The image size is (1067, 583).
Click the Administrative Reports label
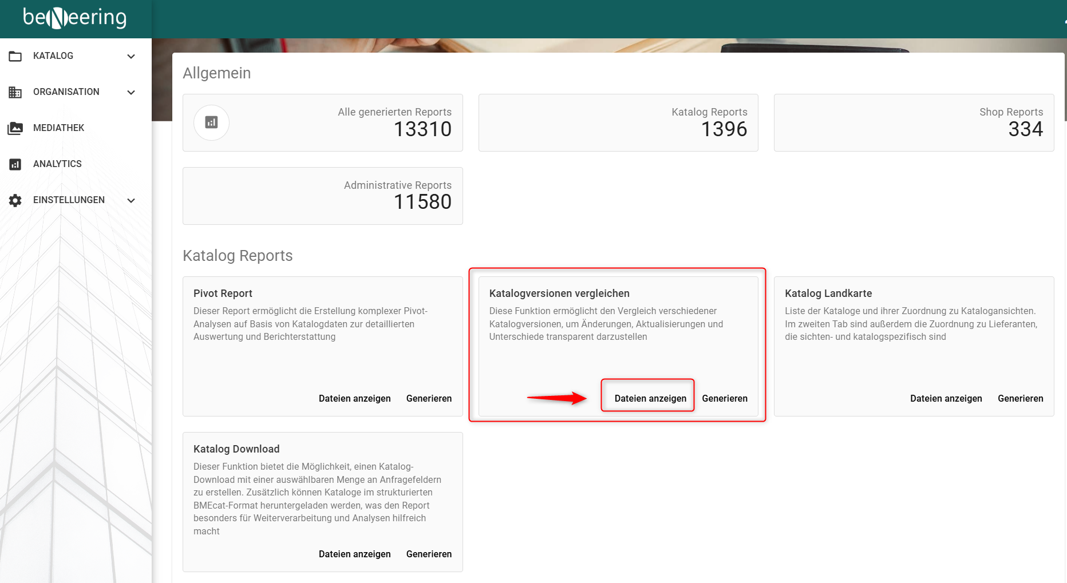398,185
